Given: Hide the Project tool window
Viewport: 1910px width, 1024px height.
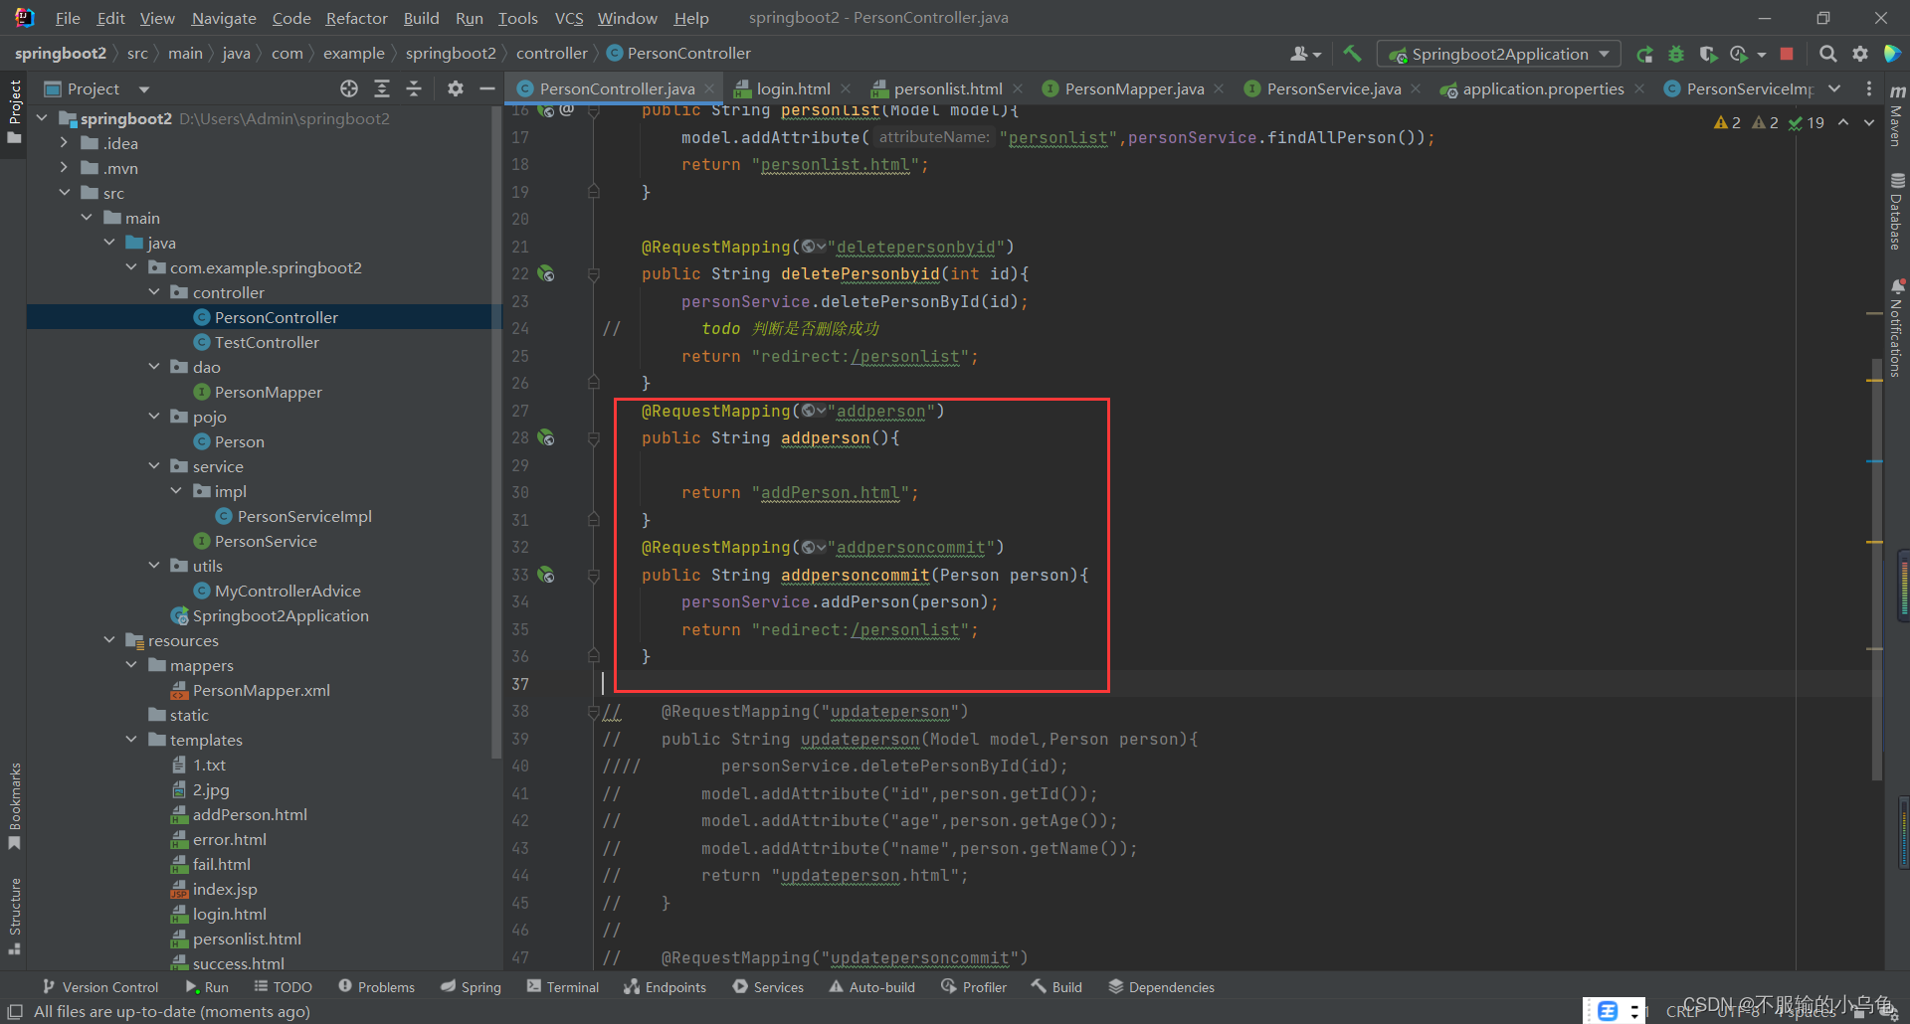Looking at the screenshot, I should (x=487, y=88).
